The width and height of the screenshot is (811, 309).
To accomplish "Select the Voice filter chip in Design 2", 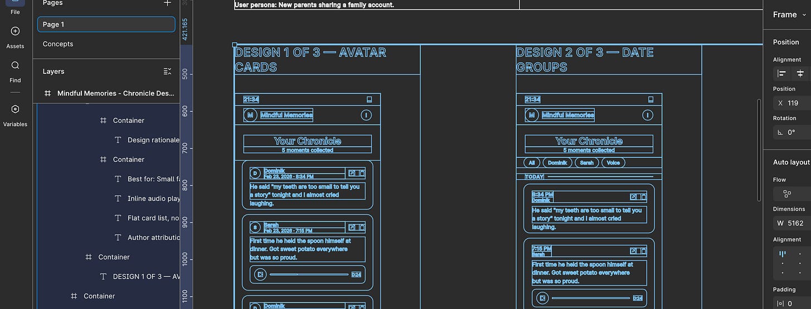I will [x=613, y=163].
